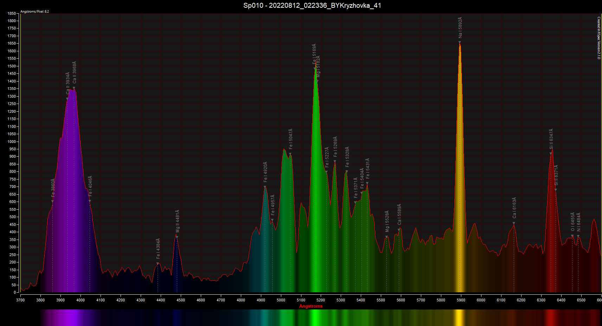This screenshot has width=602, height=326.
Task: Click the 1000 value on the y-axis
Action: pos(12,142)
